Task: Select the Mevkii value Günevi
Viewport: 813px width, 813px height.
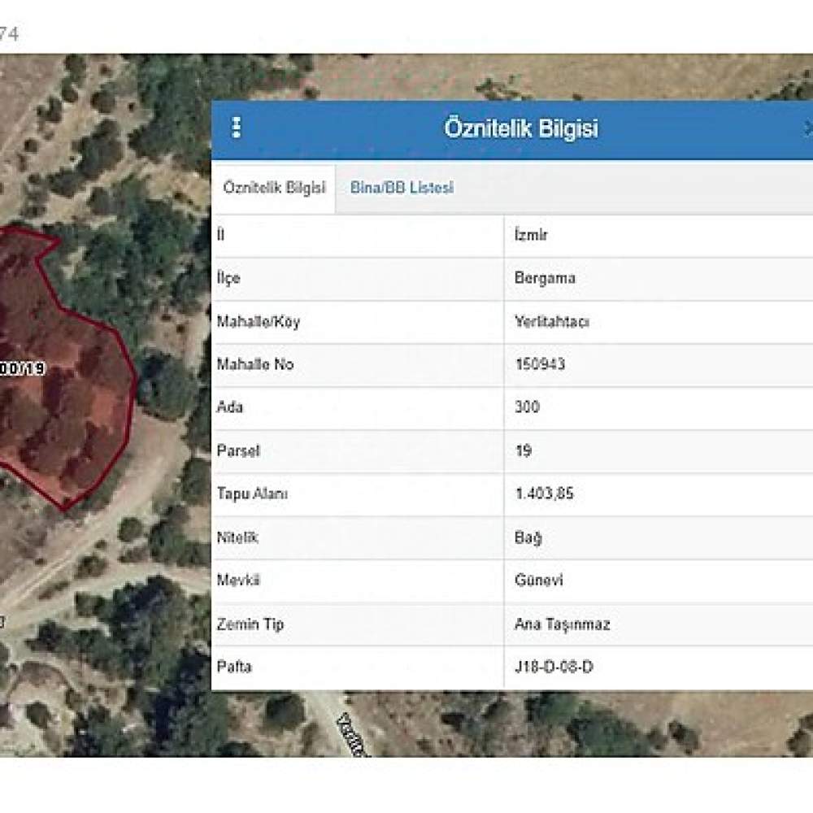Action: tap(539, 580)
